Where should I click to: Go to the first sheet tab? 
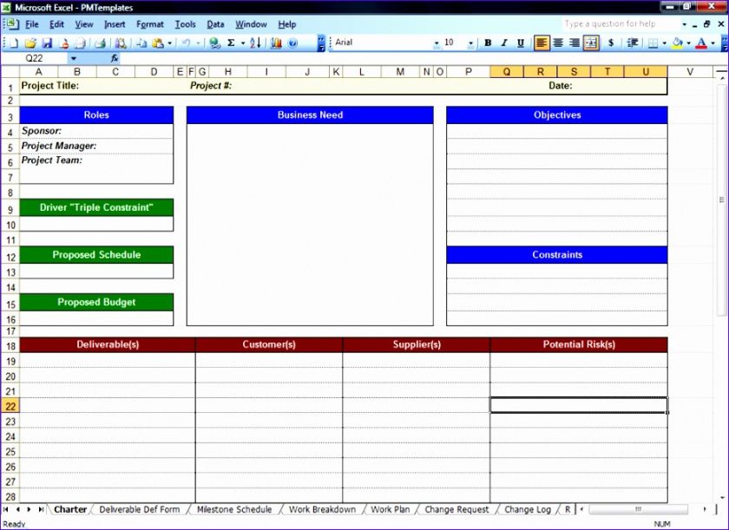[5, 509]
